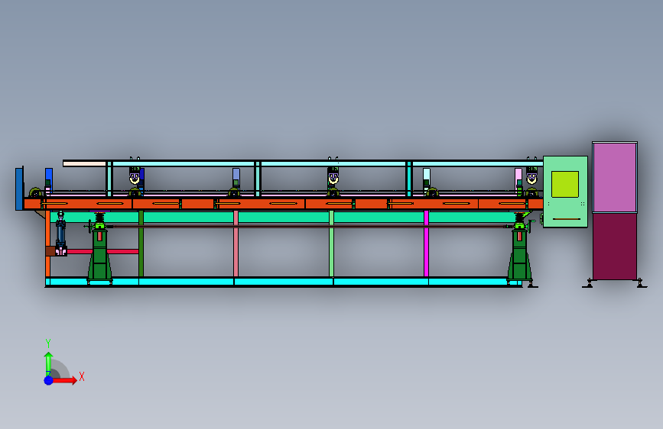
Task: Pick the cyan base beam along the floor
Action: pos(283,282)
